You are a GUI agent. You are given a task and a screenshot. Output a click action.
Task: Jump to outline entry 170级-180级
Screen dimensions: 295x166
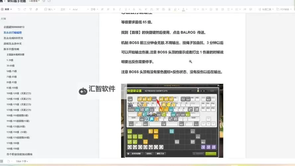point(13,143)
